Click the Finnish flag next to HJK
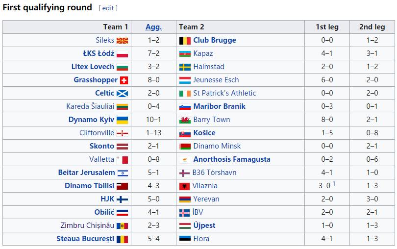The image size is (397, 249). 122,199
